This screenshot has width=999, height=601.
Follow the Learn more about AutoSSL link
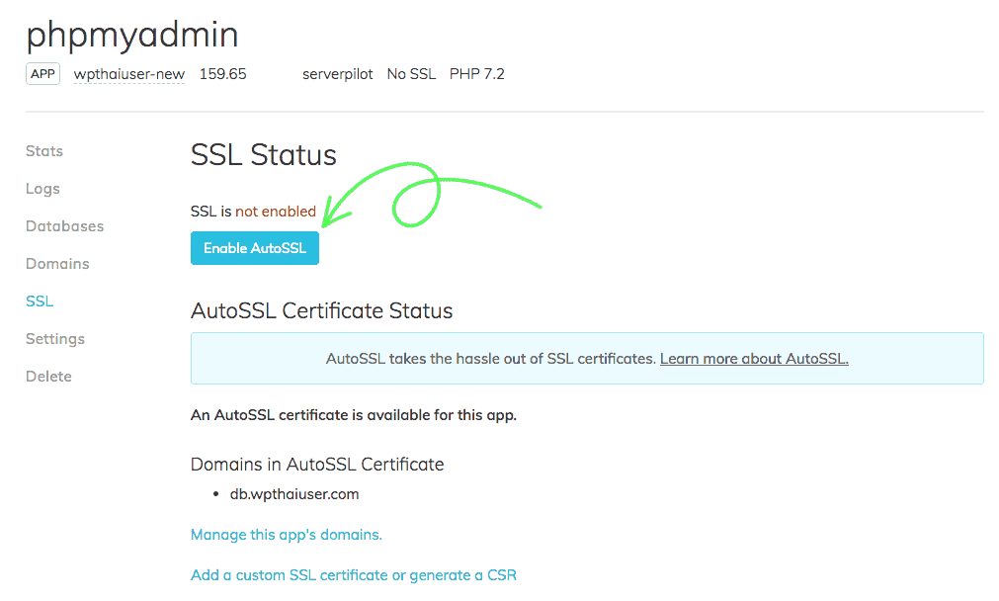coord(754,359)
